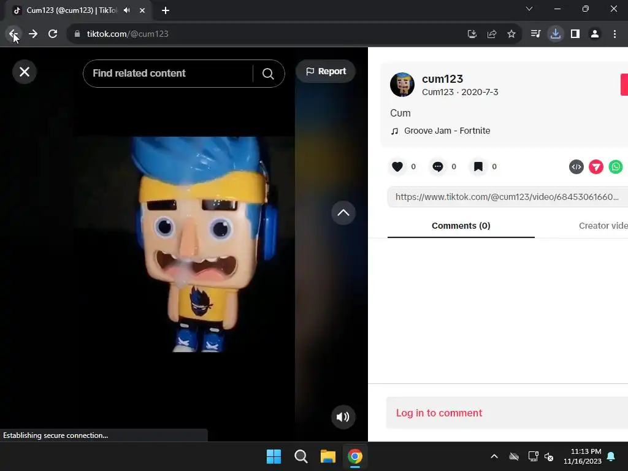
Task: Go back in browser history
Action: [13, 34]
